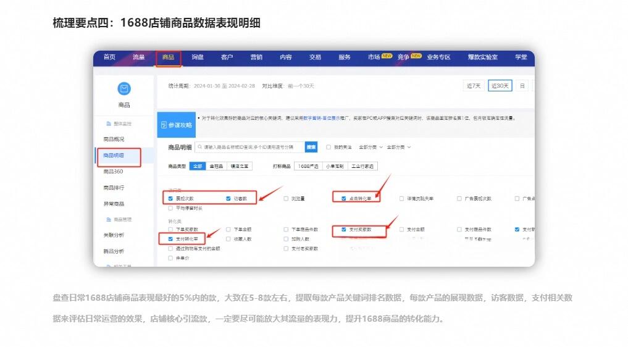Select the 商品 tab in top navigation
628x347 pixels.
(168, 57)
